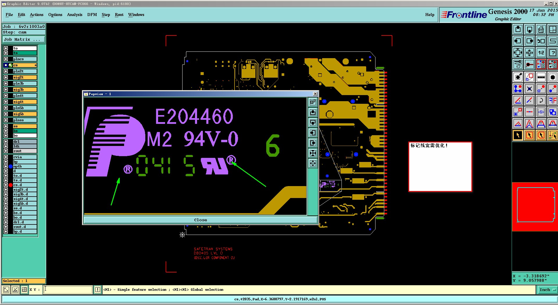Toggle the checkbox for layer pln3b
The image size is (558, 305).
(6, 83)
